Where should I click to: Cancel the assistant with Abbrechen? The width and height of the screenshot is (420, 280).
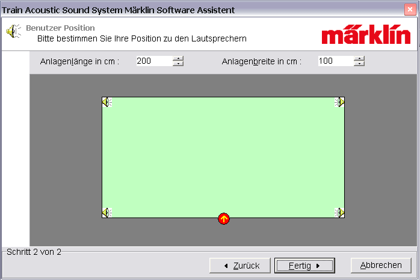click(x=381, y=266)
